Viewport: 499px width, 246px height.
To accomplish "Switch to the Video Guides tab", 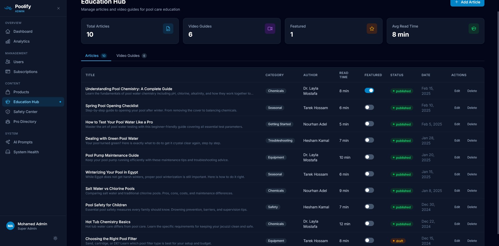I will [131, 56].
